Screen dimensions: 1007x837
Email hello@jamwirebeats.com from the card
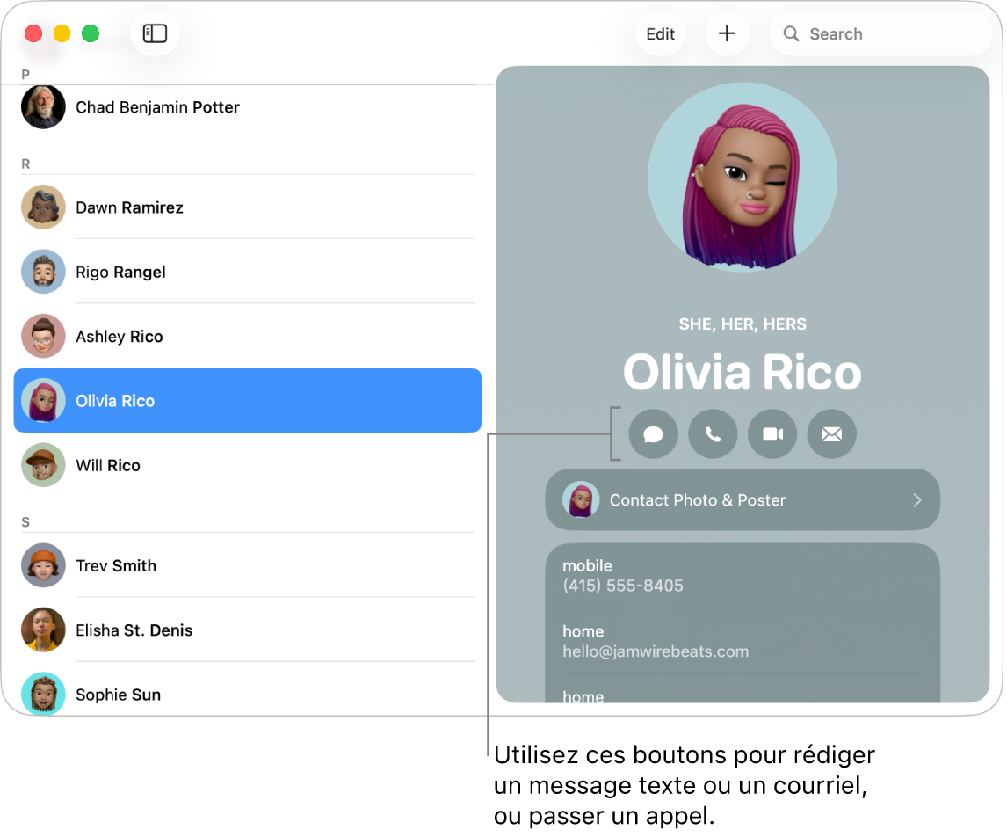click(x=656, y=651)
